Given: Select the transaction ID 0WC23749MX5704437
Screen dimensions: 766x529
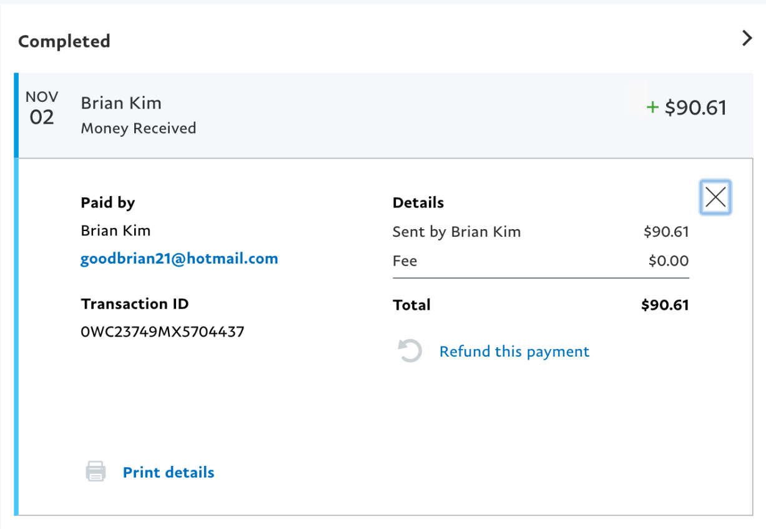Looking at the screenshot, I should pyautogui.click(x=162, y=332).
